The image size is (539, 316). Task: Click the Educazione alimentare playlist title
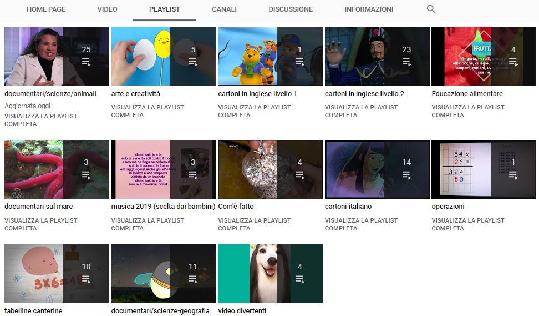coord(467,93)
